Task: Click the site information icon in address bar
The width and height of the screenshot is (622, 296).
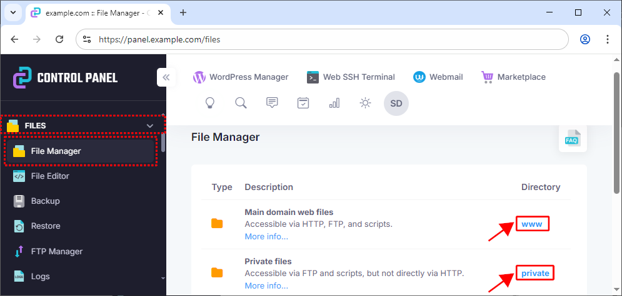Action: (87, 39)
